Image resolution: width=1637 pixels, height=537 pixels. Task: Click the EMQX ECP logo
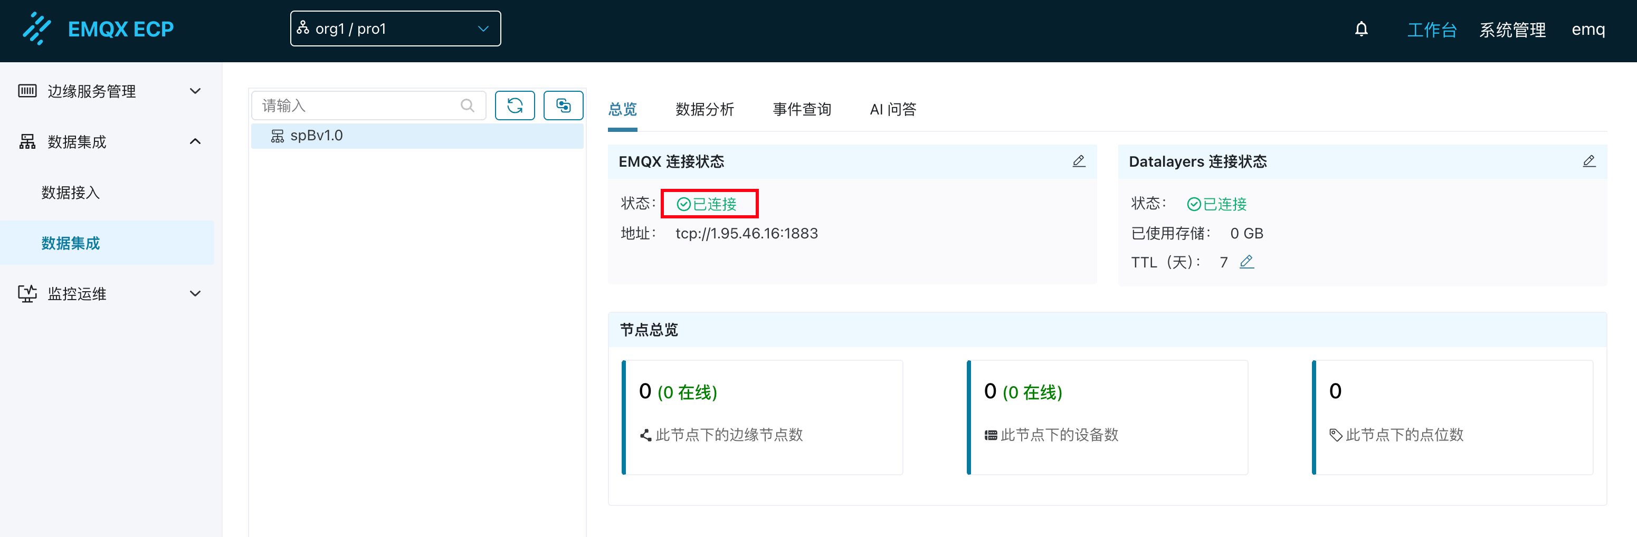tap(99, 29)
